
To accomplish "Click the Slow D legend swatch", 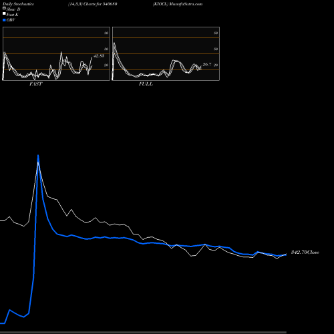I will [4, 8].
